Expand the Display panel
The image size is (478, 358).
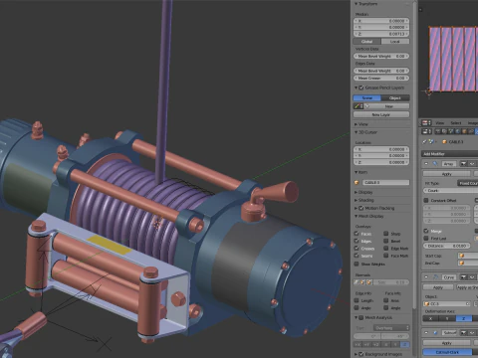pyautogui.click(x=357, y=192)
